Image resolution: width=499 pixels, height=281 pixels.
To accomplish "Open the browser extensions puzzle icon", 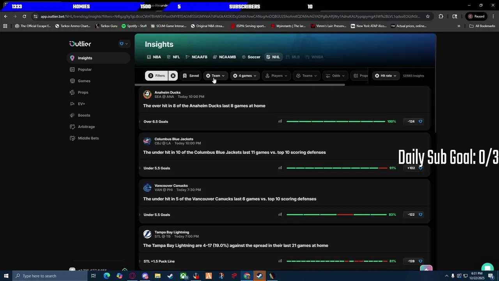I will coord(441,16).
